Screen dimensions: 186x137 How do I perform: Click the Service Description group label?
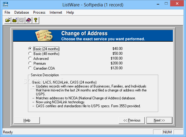point(45,75)
